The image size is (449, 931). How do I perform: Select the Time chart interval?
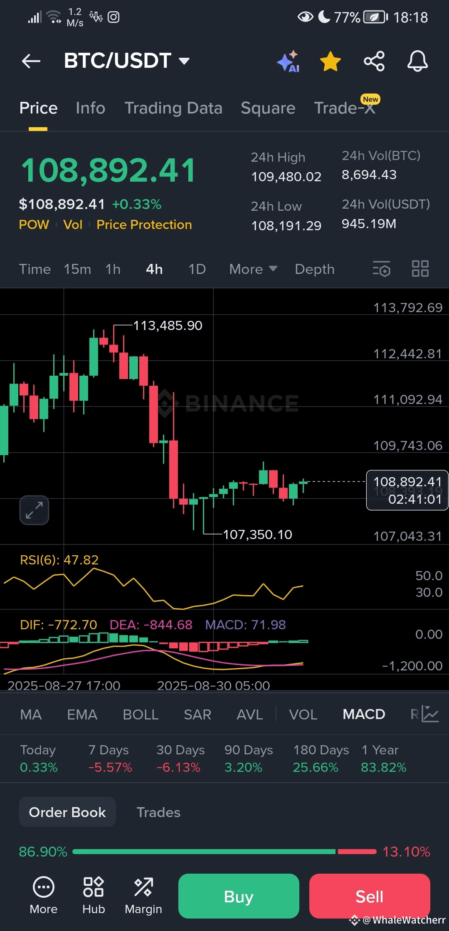[35, 269]
